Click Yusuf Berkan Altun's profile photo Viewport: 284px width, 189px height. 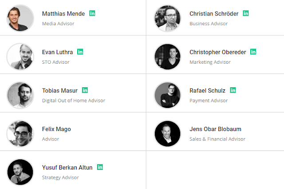pos(20,172)
